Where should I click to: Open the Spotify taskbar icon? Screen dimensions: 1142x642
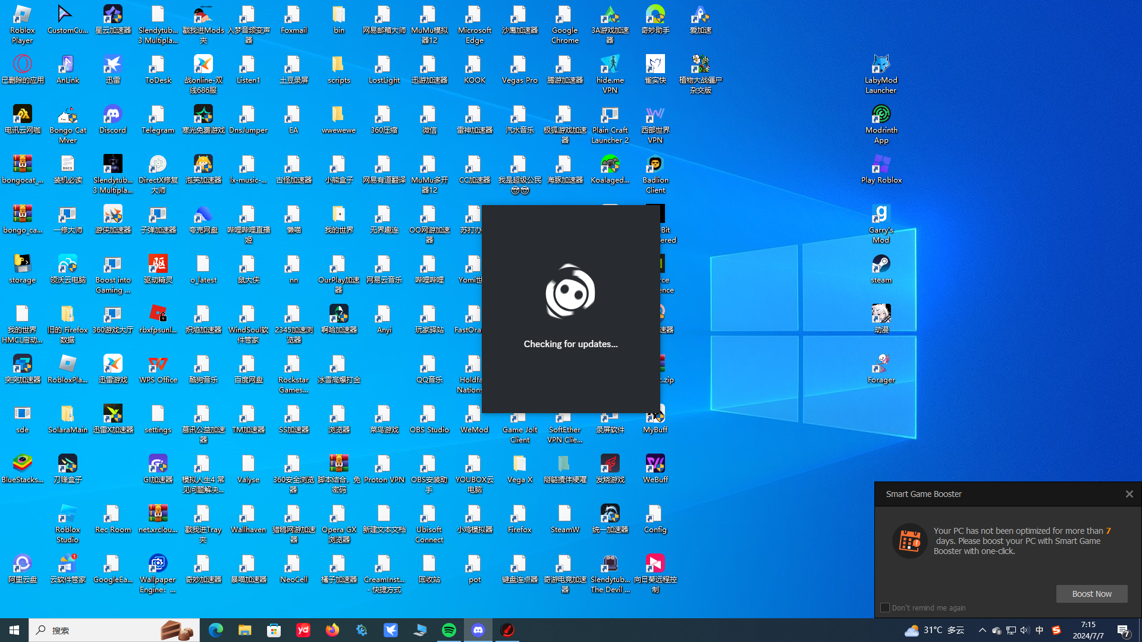coord(449,630)
